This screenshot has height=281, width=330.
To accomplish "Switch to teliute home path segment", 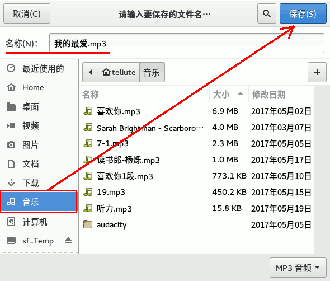I will click(119, 72).
